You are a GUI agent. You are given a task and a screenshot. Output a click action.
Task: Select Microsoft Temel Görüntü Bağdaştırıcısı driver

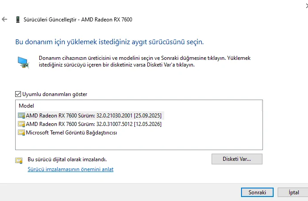(71, 133)
